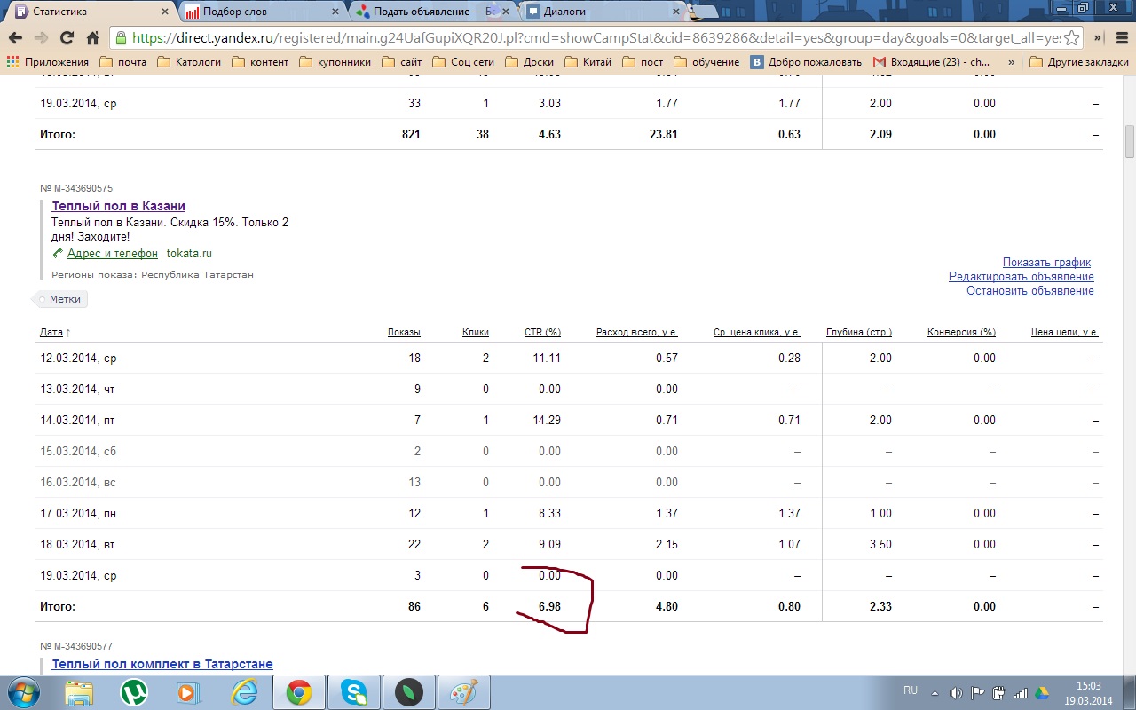Open the Соц сети bookmarks folder
Viewport: 1136px width, 710px height.
462,62
